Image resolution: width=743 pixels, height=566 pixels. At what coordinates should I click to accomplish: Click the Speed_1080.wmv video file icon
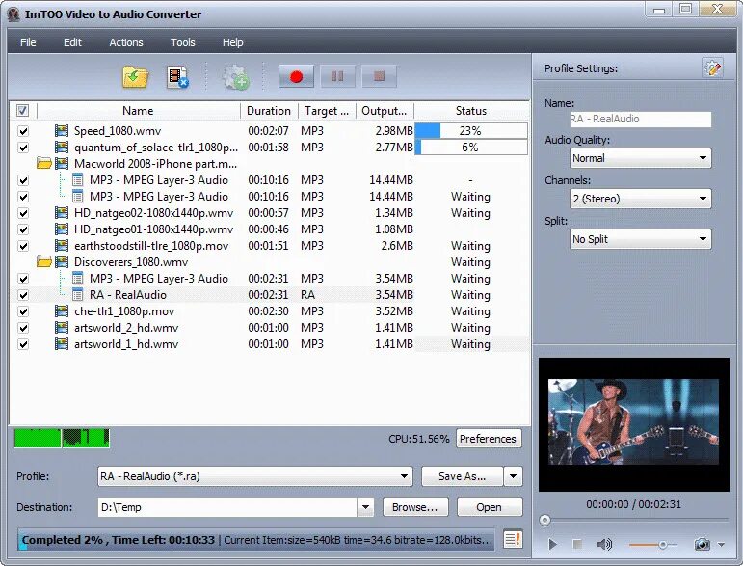tap(61, 131)
